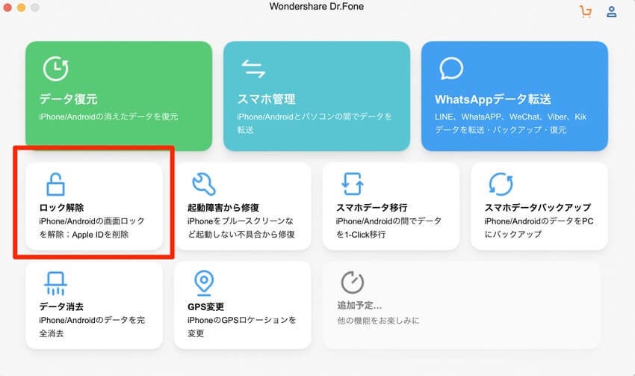635x376 pixels.
Task: Click the timer icon for 追加予定
Action: [353, 283]
